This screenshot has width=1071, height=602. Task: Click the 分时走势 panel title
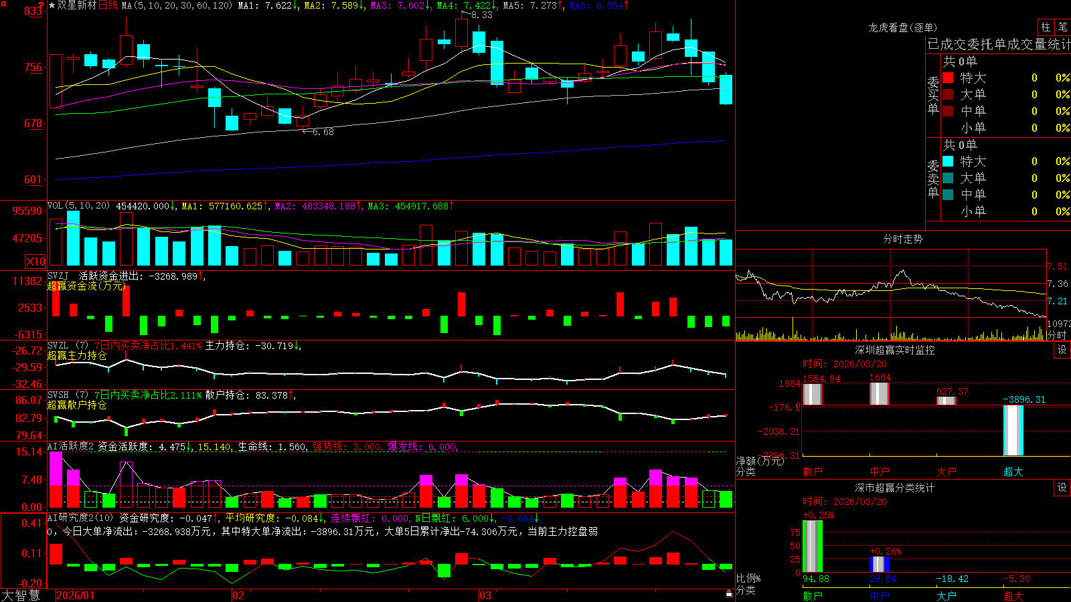point(903,239)
